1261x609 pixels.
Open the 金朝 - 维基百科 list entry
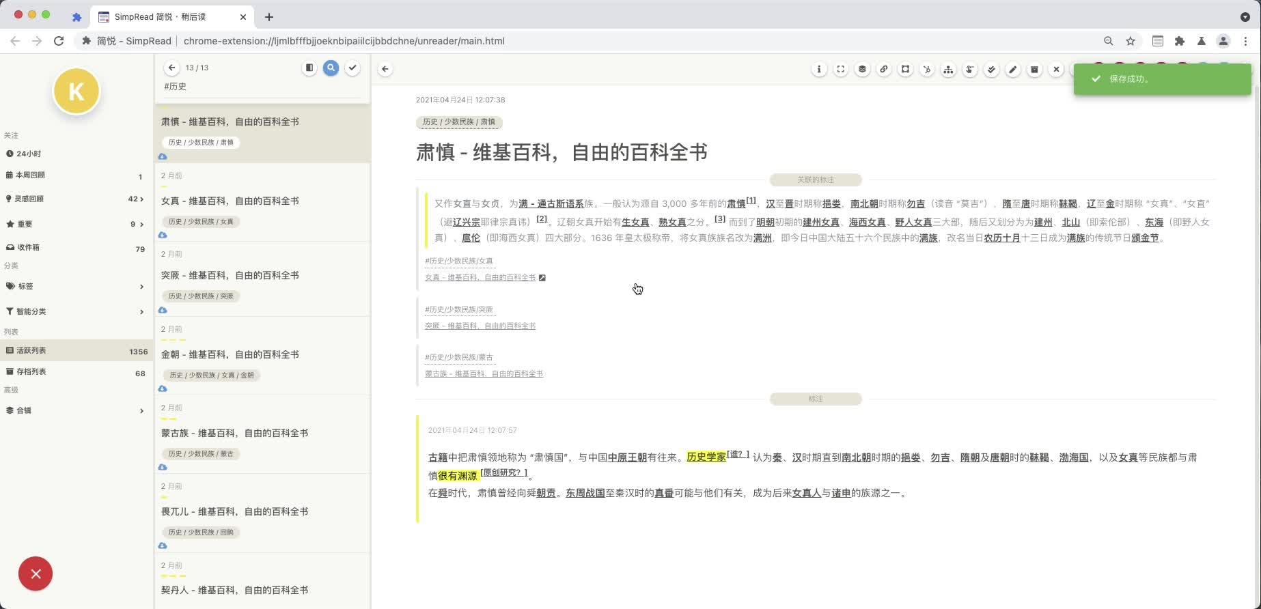[230, 354]
